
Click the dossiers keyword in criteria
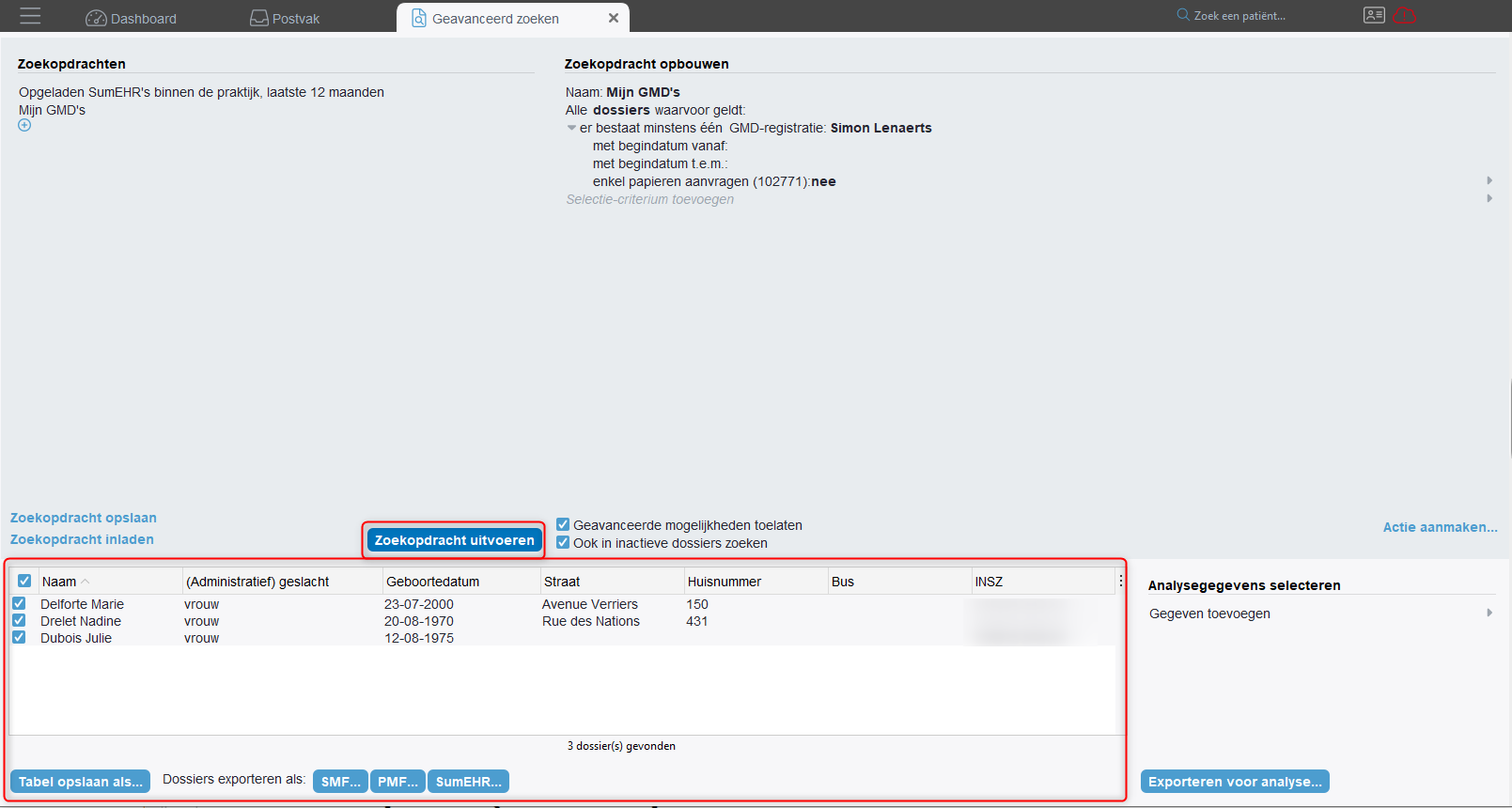tap(621, 110)
